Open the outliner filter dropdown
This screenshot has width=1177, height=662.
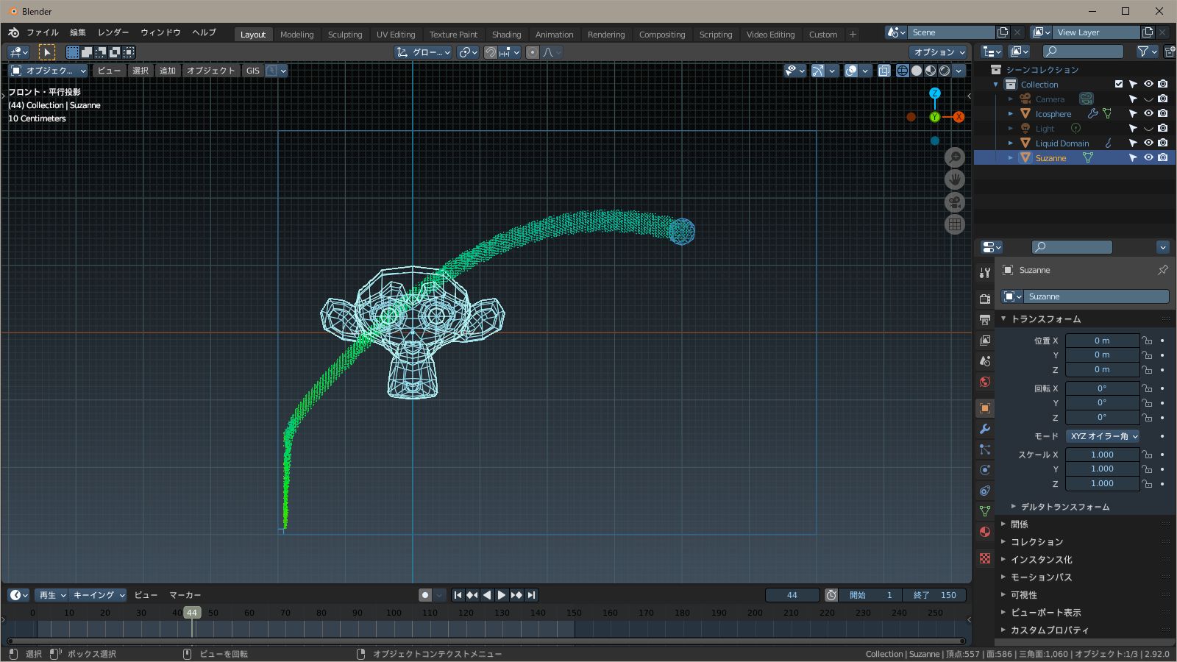click(1148, 51)
